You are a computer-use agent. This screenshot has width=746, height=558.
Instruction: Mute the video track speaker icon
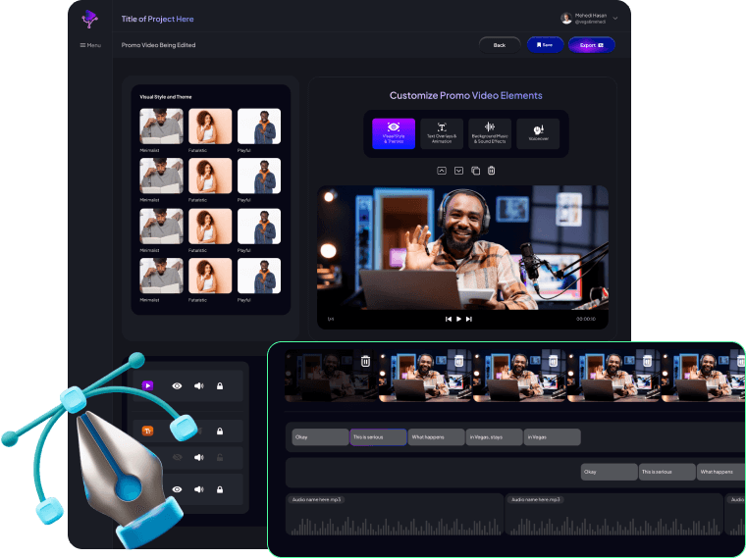click(x=199, y=386)
